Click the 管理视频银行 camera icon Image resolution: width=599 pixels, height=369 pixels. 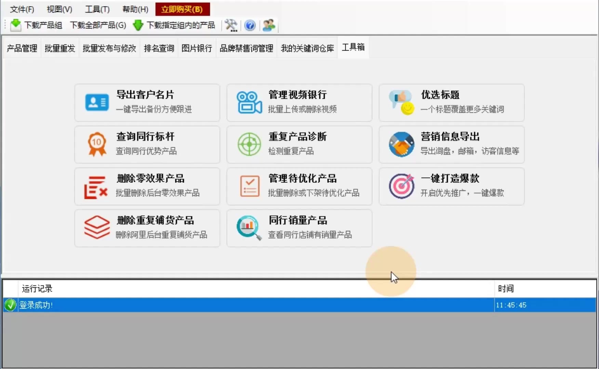(x=249, y=102)
